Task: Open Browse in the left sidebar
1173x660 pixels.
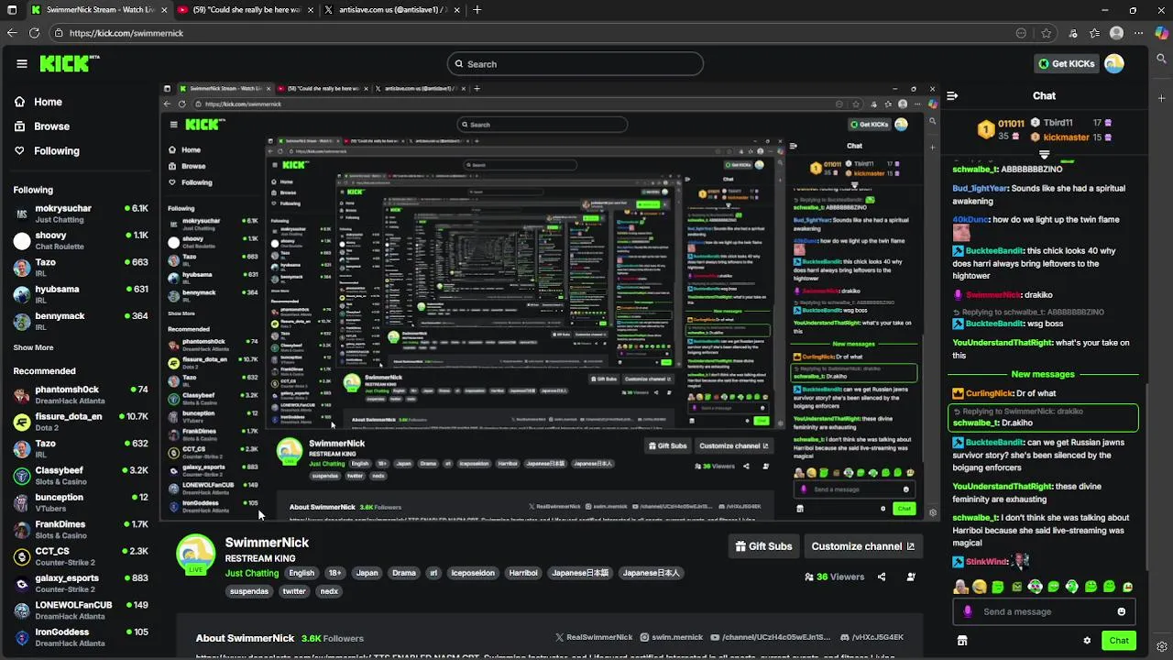Action: click(x=51, y=126)
